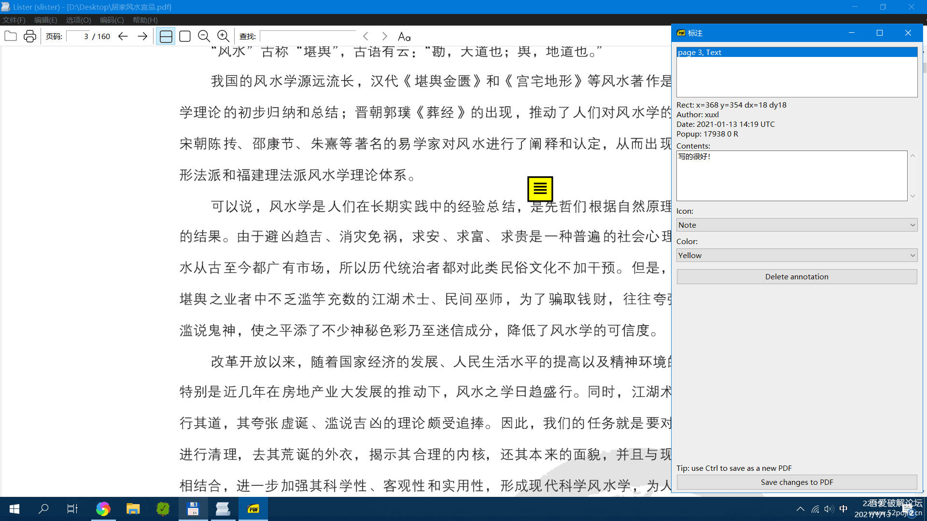Go to next page arrow

pyautogui.click(x=142, y=36)
